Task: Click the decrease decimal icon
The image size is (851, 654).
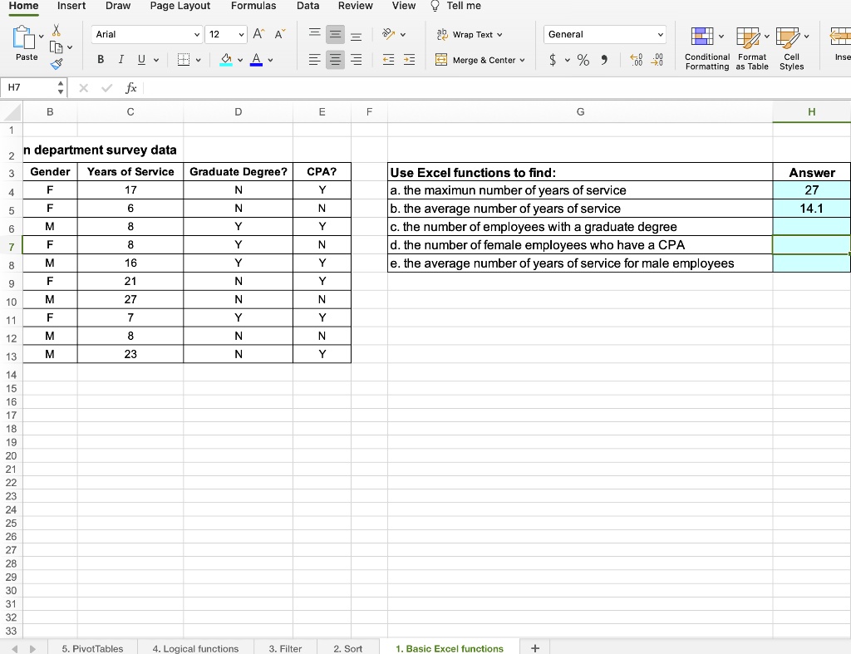Action: pos(657,60)
